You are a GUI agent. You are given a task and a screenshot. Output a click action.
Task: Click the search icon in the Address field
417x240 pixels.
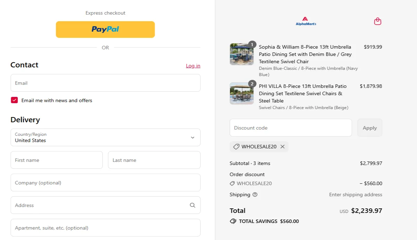tap(192, 205)
